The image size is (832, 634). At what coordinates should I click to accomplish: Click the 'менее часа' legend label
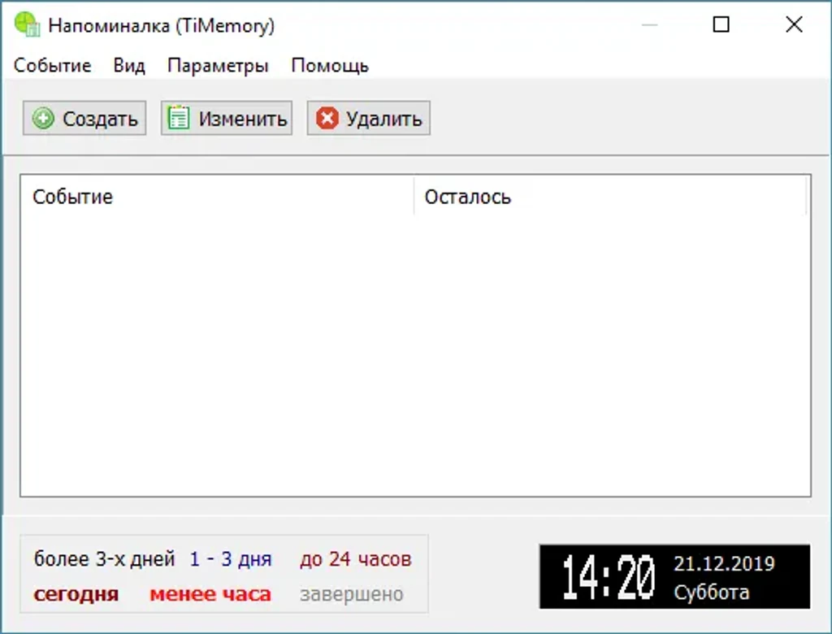tap(210, 593)
